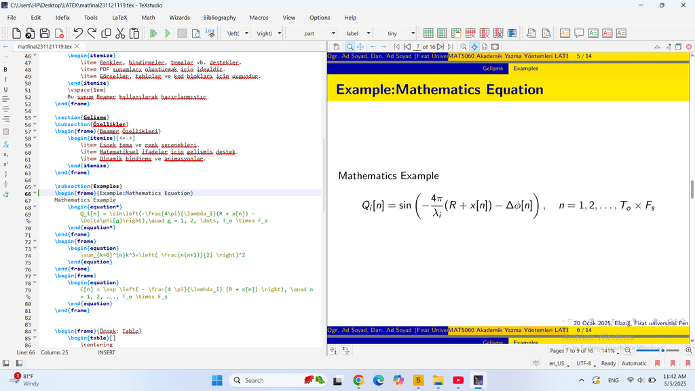Toggle bold formatting in side toolbar
Image resolution: width=695 pixels, height=391 pixels.
pos(5,70)
